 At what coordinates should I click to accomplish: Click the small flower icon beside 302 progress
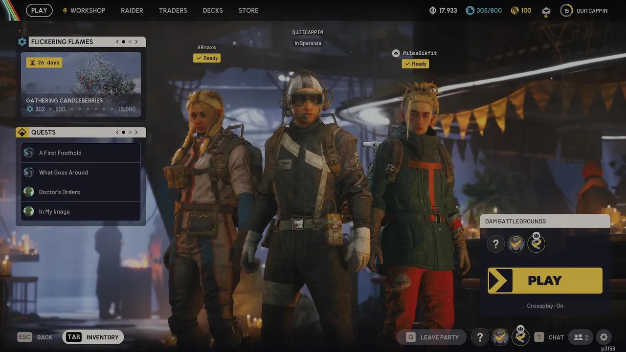point(30,109)
